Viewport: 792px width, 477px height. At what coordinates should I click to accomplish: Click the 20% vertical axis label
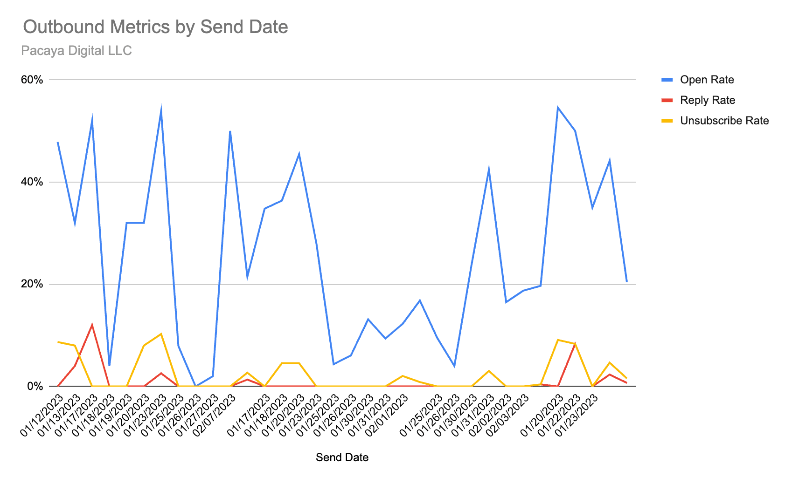tap(32, 284)
